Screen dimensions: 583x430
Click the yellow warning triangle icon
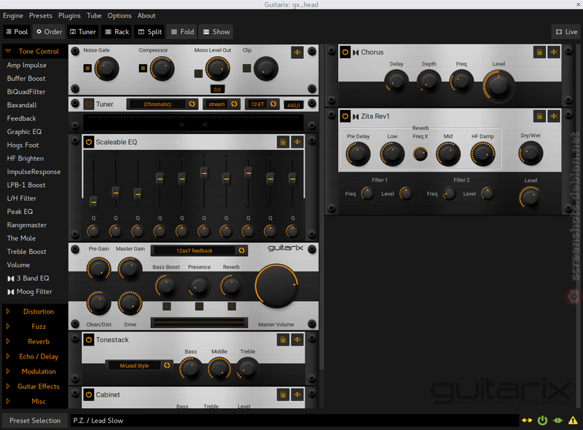[573, 421]
